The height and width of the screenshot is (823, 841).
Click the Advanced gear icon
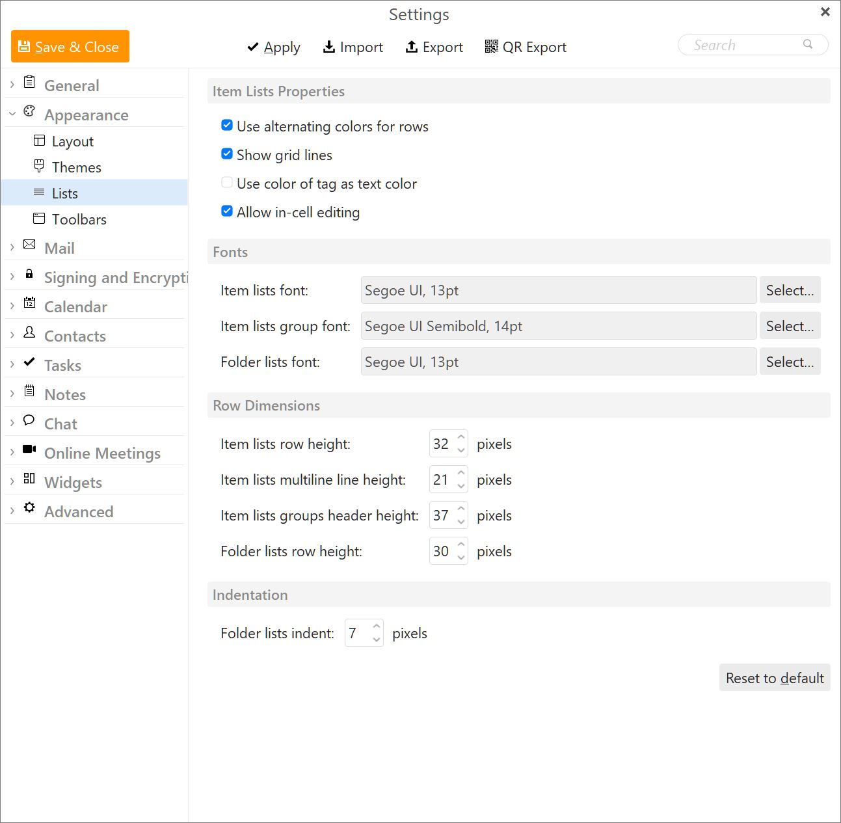(x=29, y=507)
